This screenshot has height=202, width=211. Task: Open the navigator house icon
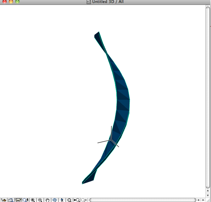pyautogui.click(x=4, y=200)
